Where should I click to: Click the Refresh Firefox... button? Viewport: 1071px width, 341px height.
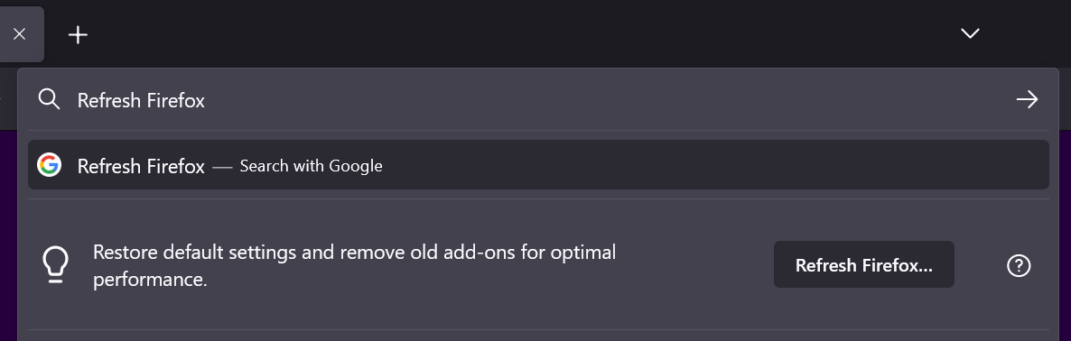[x=863, y=264]
